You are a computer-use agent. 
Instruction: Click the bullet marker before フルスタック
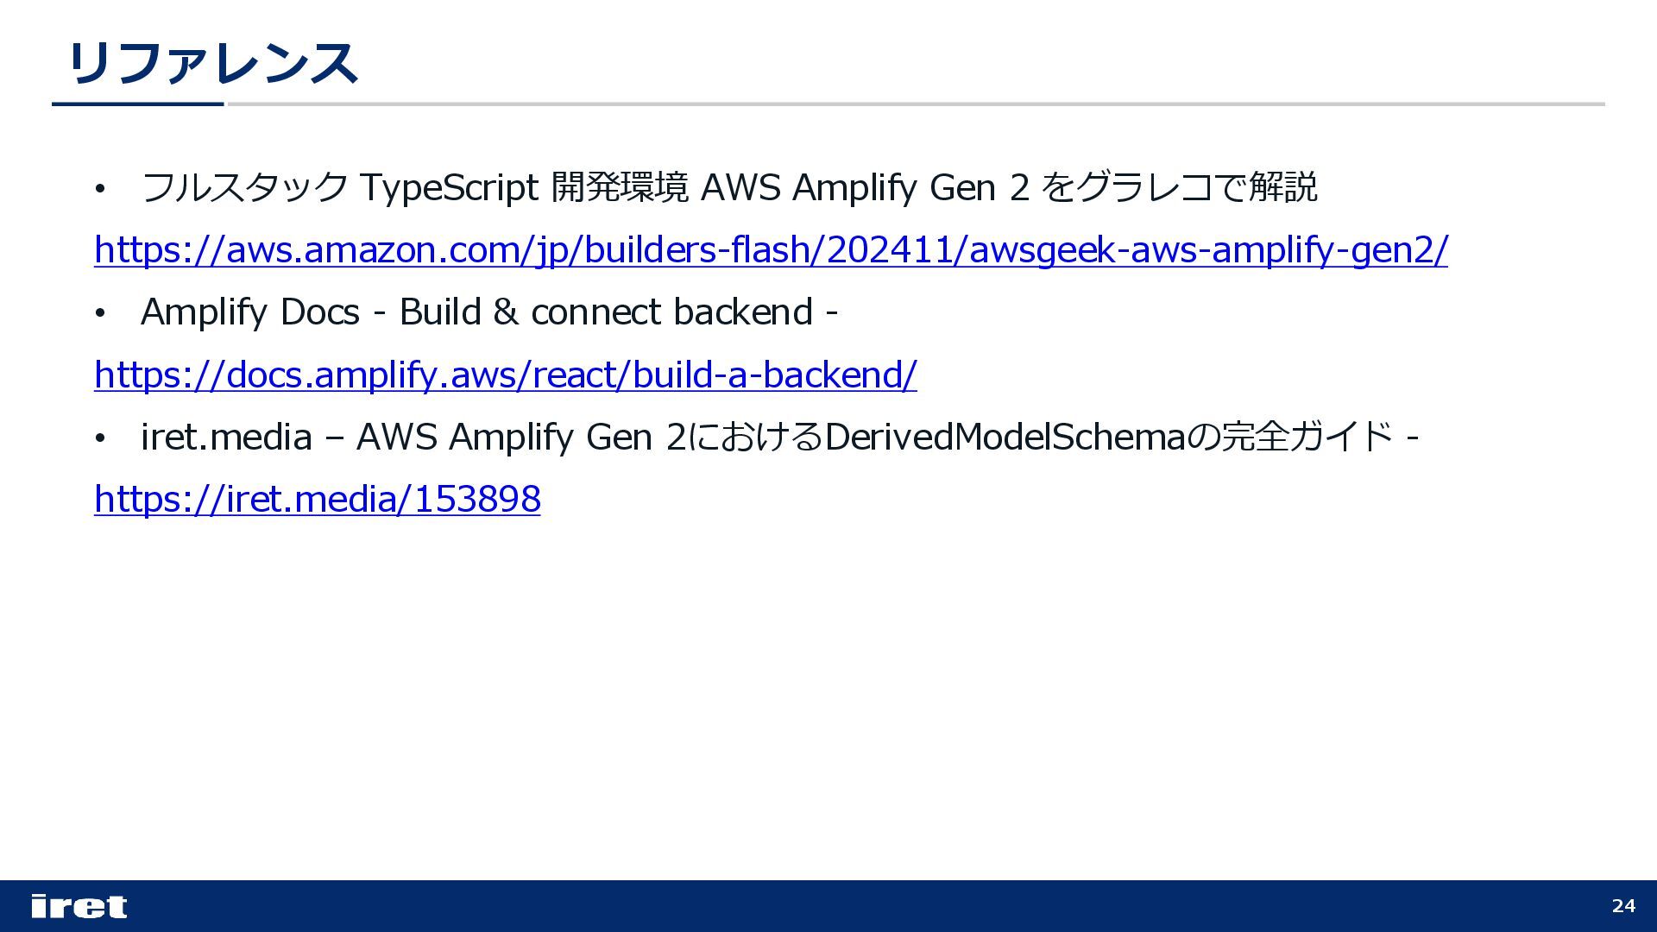click(x=100, y=189)
